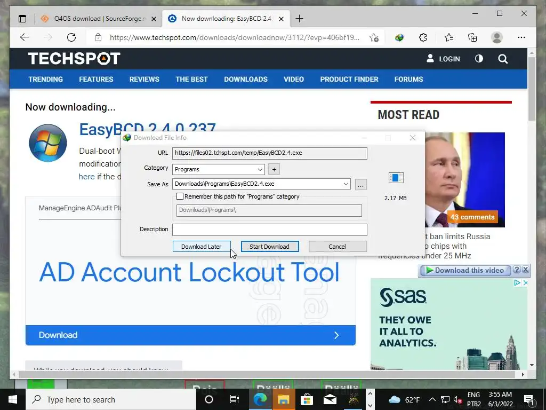Click the blue Download ad button
Screen dimensions: 546x410
(x=190, y=335)
